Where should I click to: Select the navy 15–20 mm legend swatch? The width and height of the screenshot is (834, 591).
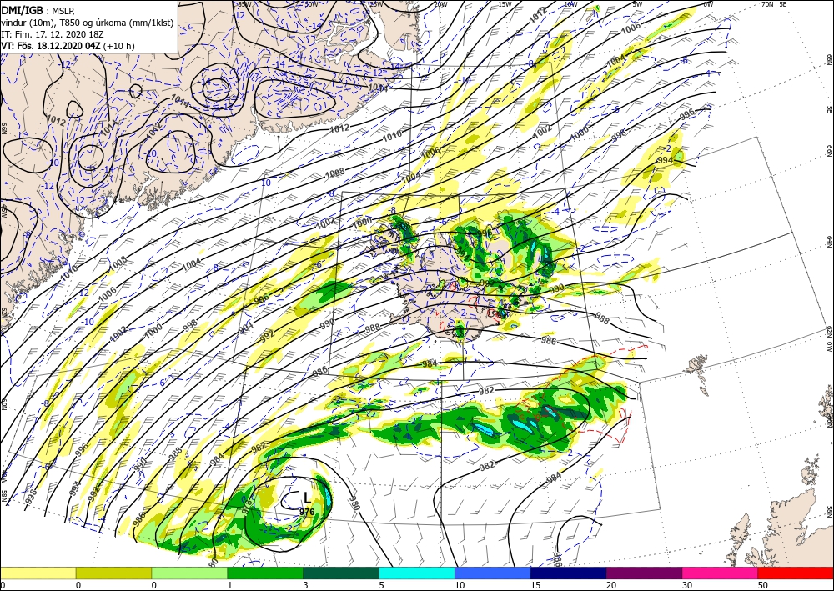[x=569, y=573]
